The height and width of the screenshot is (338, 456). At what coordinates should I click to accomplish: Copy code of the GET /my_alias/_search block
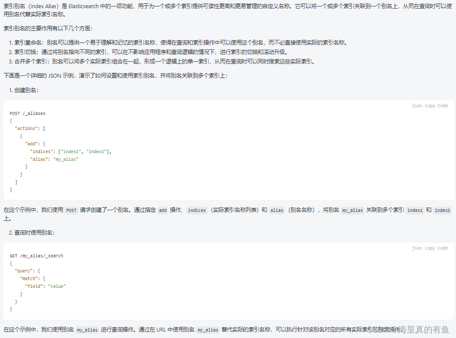tap(436, 248)
